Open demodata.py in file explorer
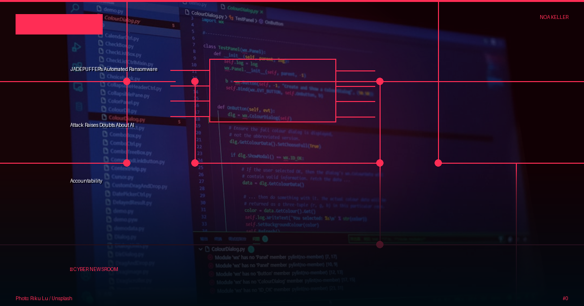 (x=124, y=228)
